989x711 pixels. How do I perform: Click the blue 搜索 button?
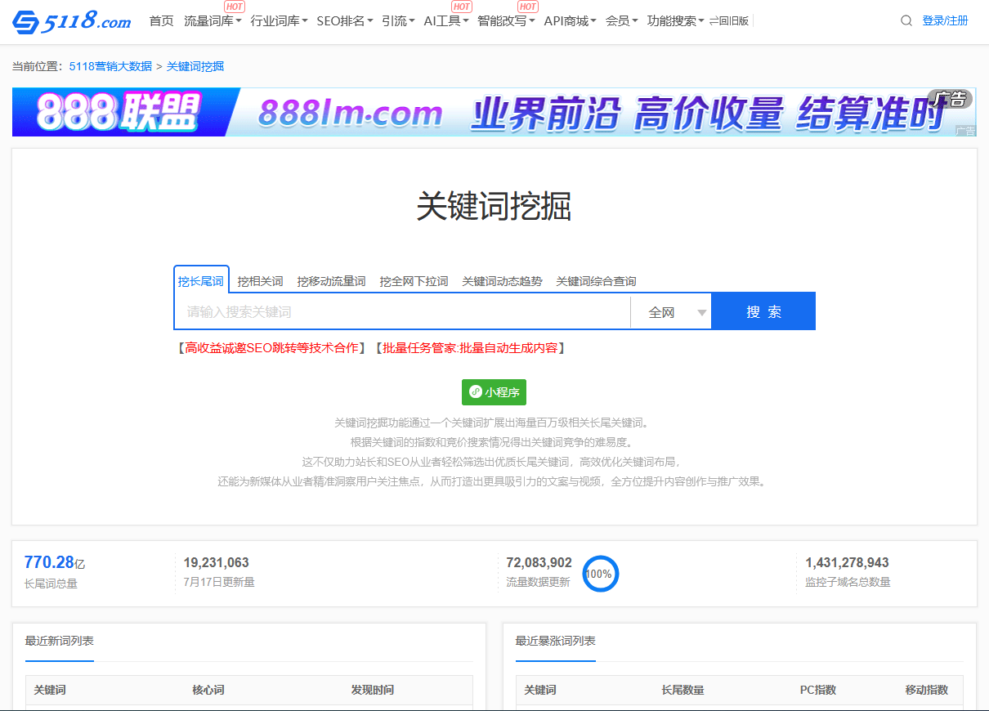tap(763, 312)
